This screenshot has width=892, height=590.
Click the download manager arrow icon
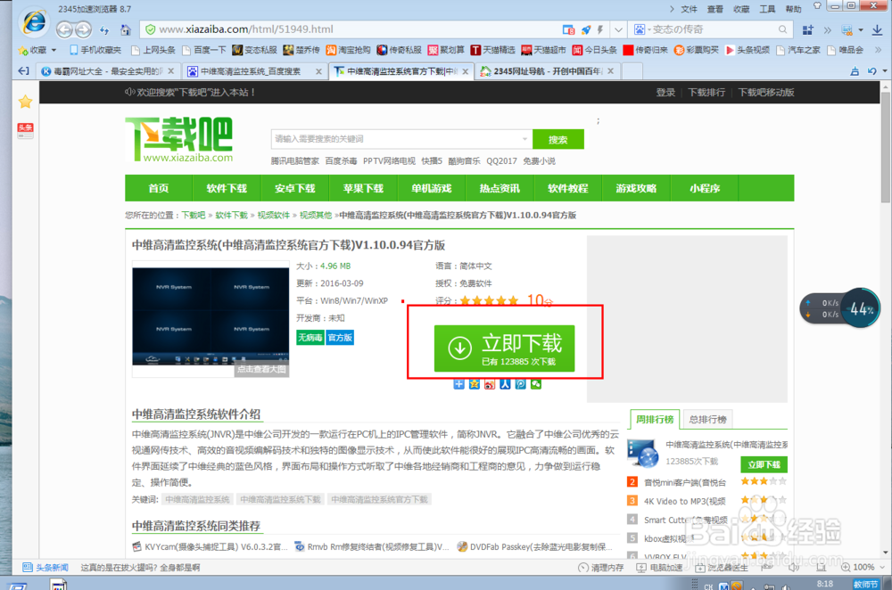click(x=878, y=29)
